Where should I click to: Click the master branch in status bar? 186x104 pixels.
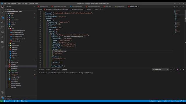7,101
